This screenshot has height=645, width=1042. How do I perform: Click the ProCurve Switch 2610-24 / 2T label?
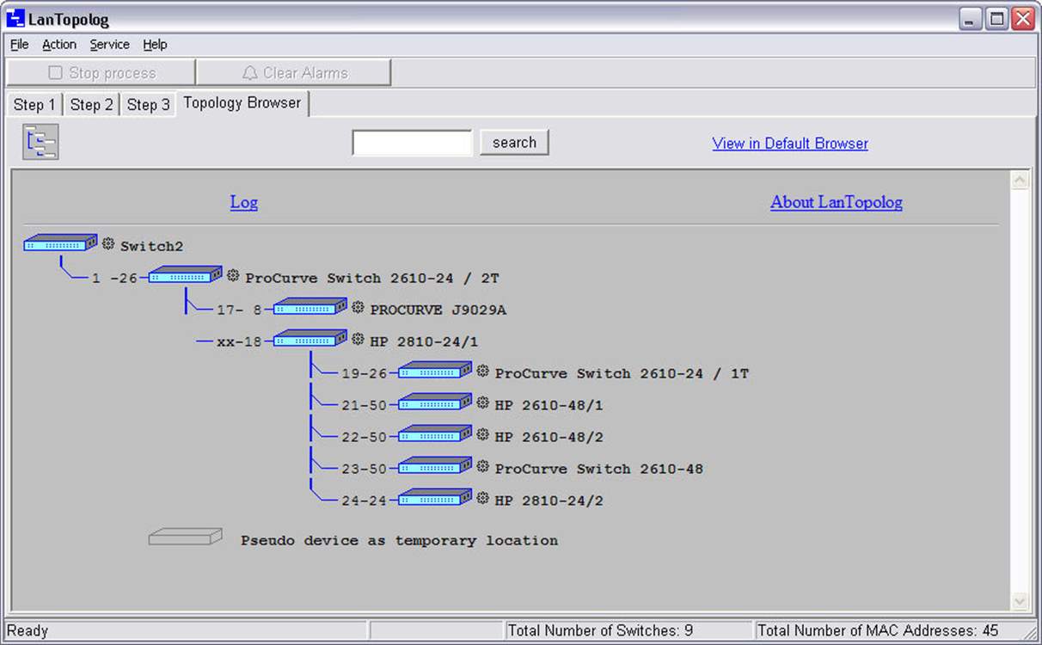[372, 279]
